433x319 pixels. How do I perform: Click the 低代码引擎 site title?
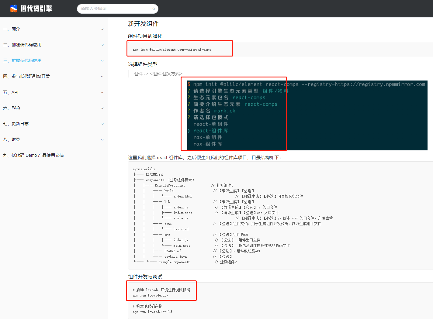[x=36, y=9]
